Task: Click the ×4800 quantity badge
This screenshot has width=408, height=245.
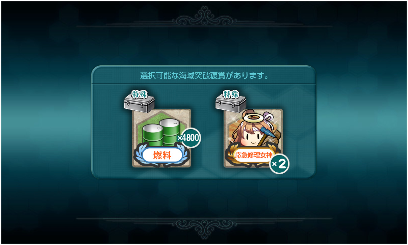Action: click(189, 138)
